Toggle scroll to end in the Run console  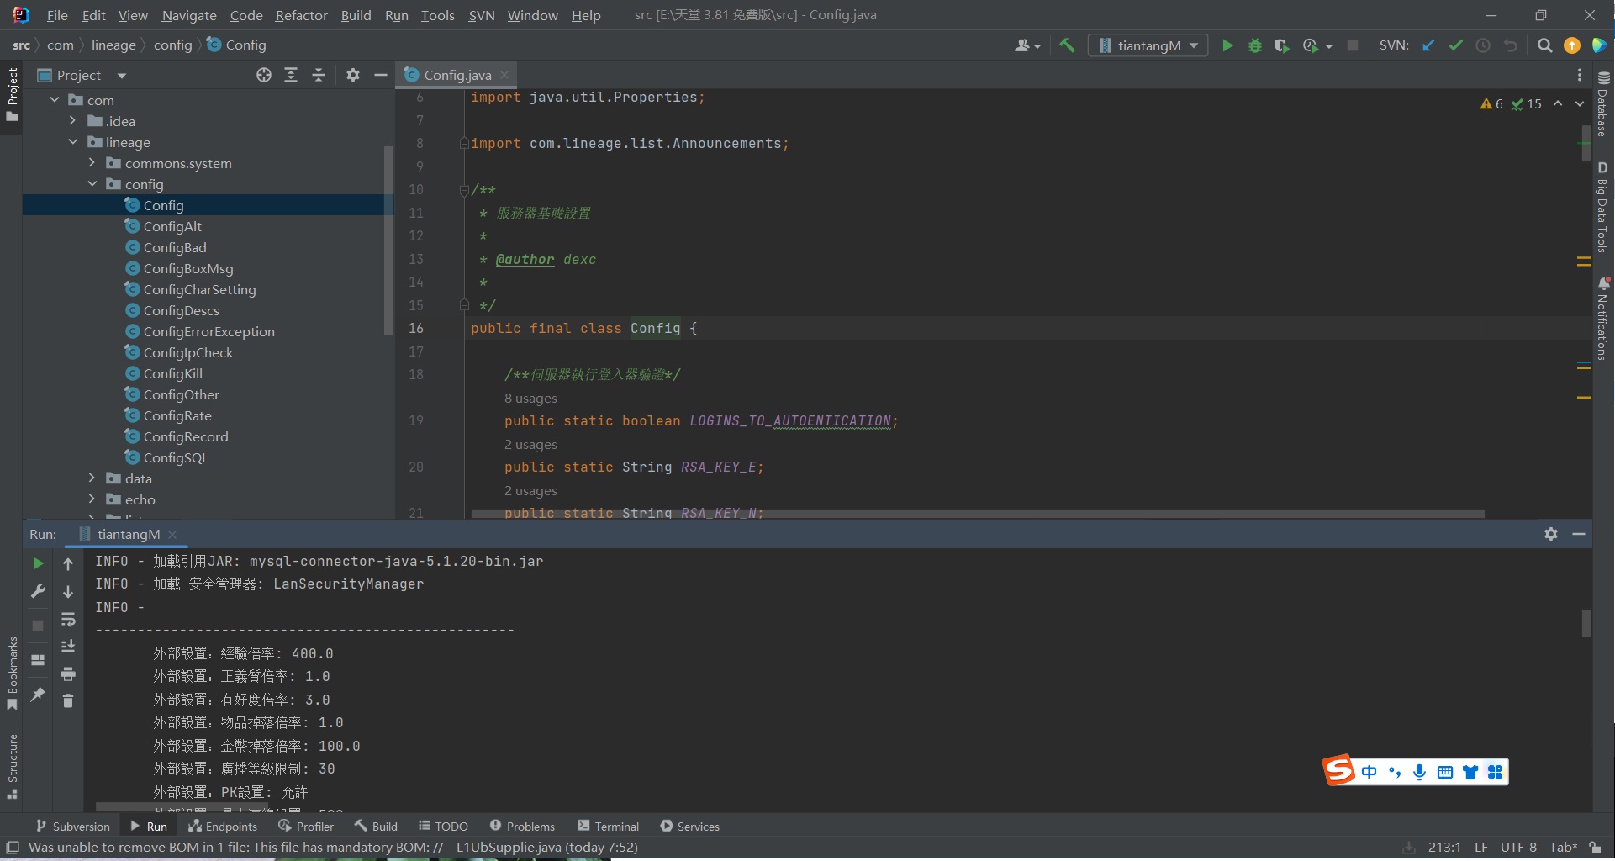pos(68,646)
